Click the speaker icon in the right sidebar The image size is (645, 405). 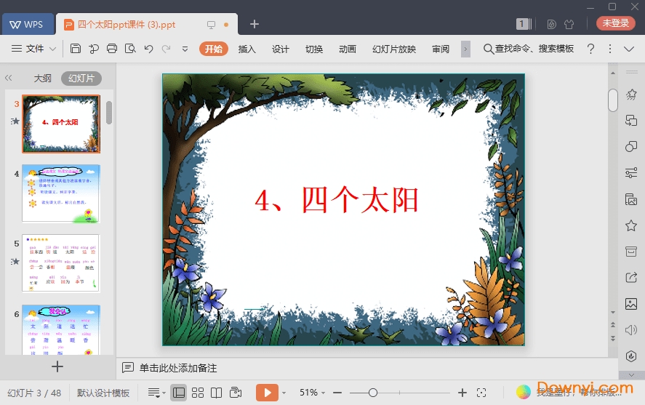coord(631,330)
